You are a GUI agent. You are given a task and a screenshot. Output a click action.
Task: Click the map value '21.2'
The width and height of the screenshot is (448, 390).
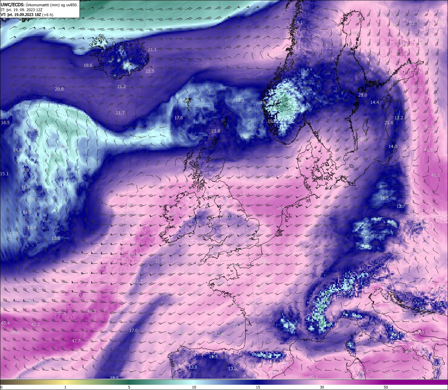point(121,87)
